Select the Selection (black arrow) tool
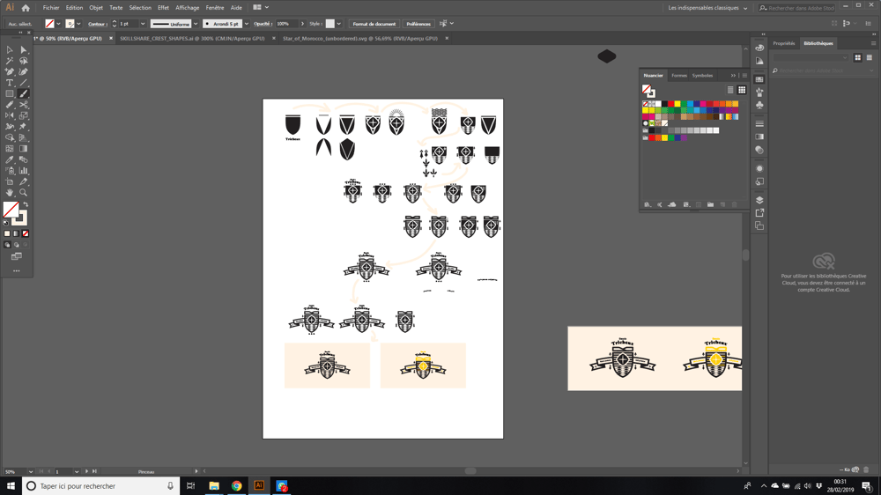 pyautogui.click(x=10, y=49)
